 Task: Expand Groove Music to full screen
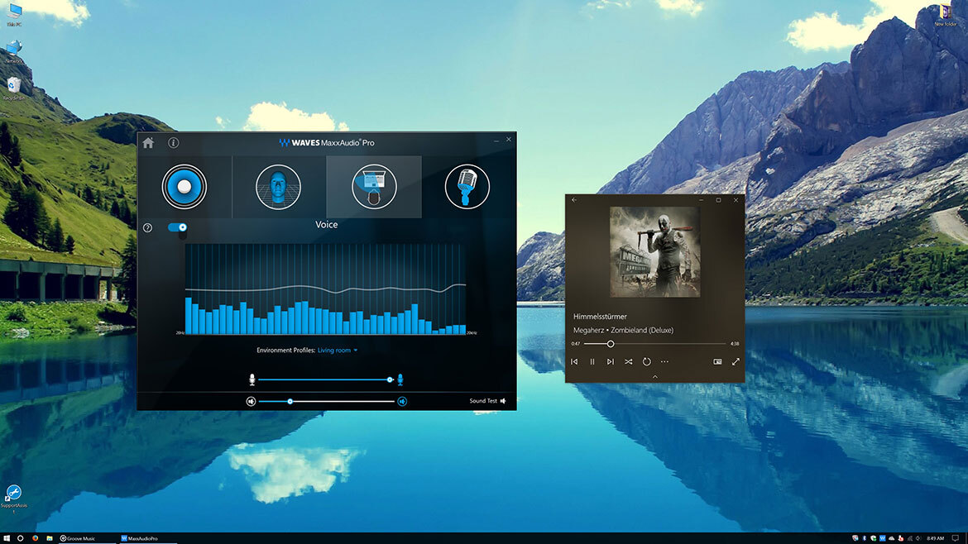coord(736,362)
